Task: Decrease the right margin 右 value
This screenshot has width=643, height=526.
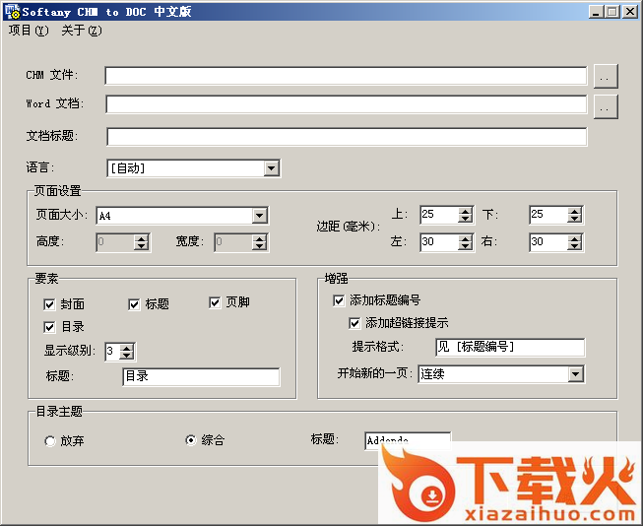Action: pos(574,246)
